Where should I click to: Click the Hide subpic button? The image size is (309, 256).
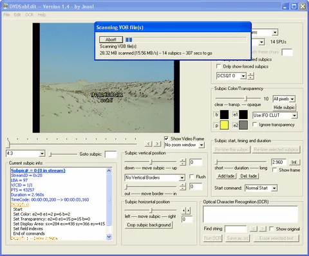pyautogui.click(x=284, y=107)
